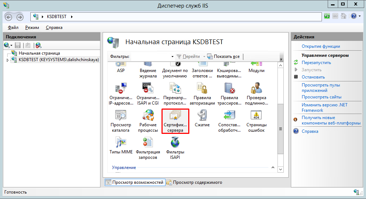The image size is (366, 199).
Task: Open Просмотр каталога feature
Action: pos(121,121)
